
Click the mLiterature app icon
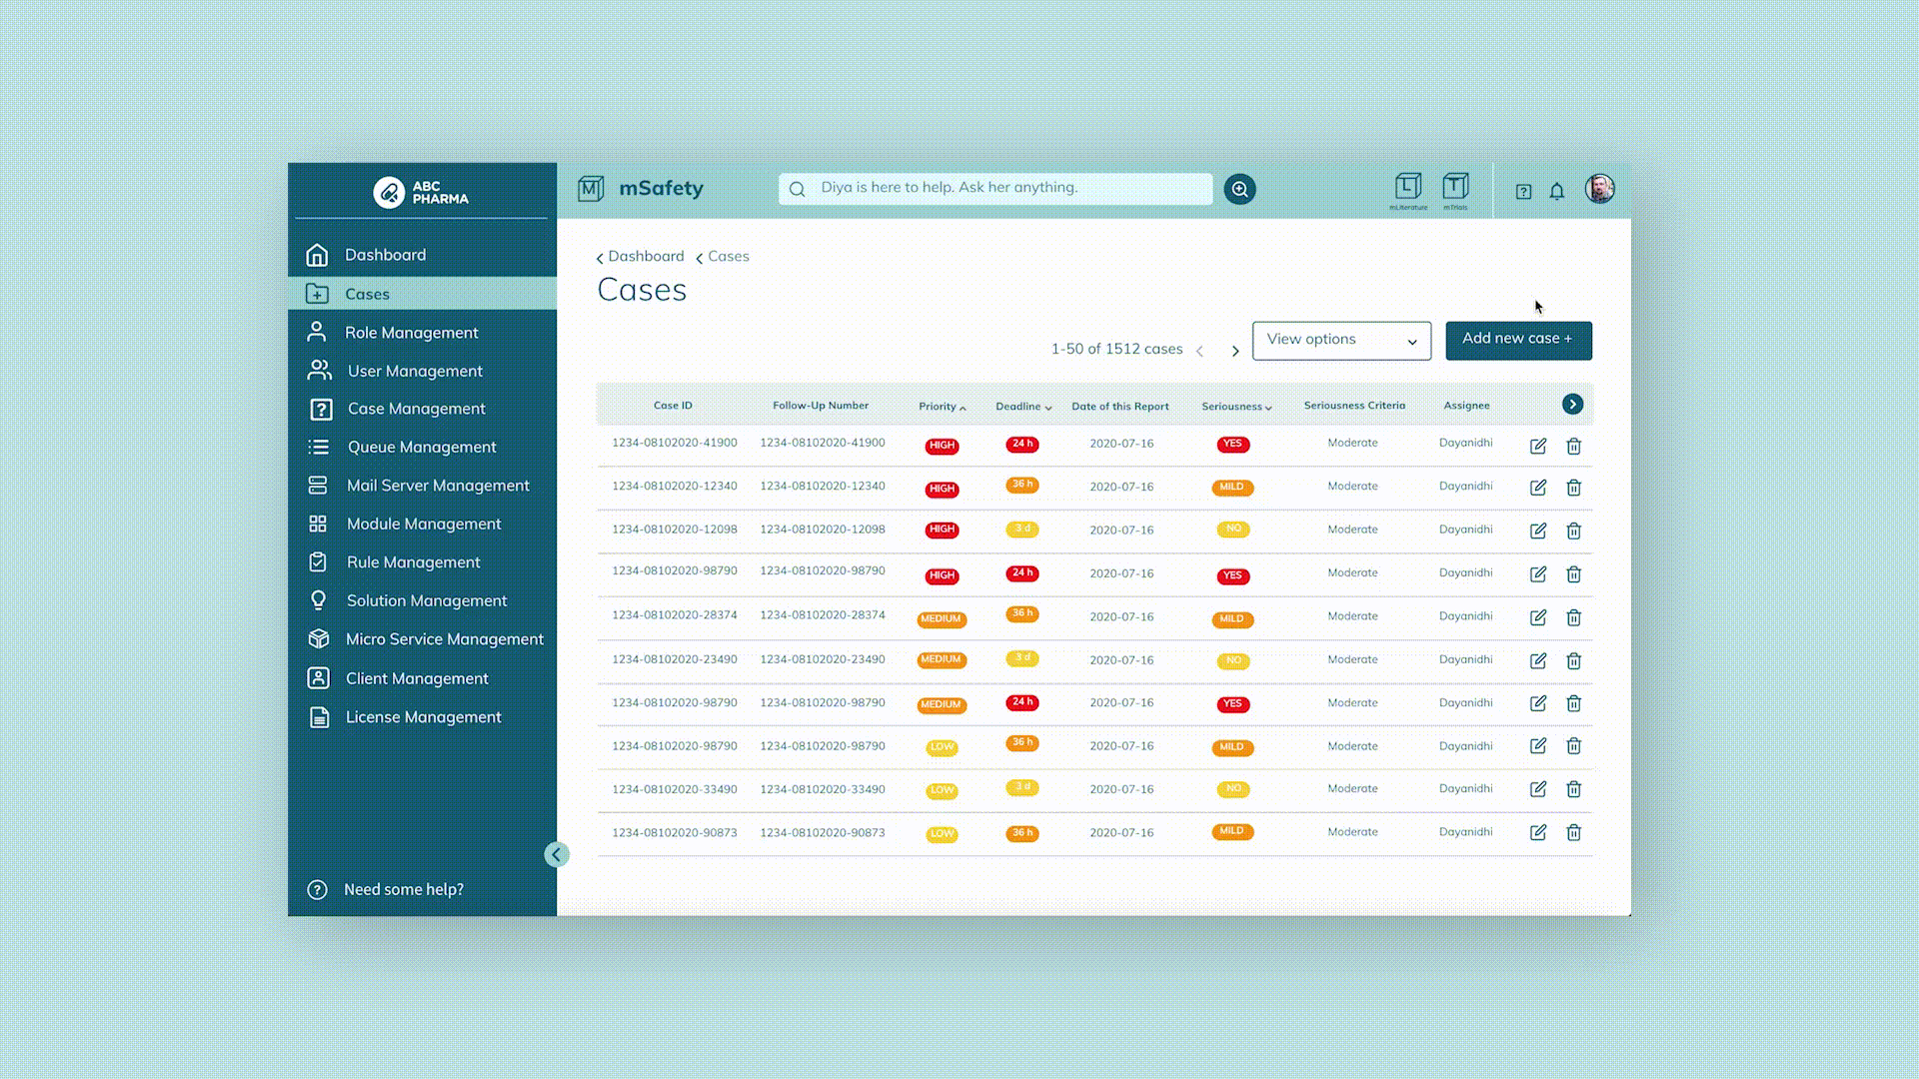[1407, 187]
